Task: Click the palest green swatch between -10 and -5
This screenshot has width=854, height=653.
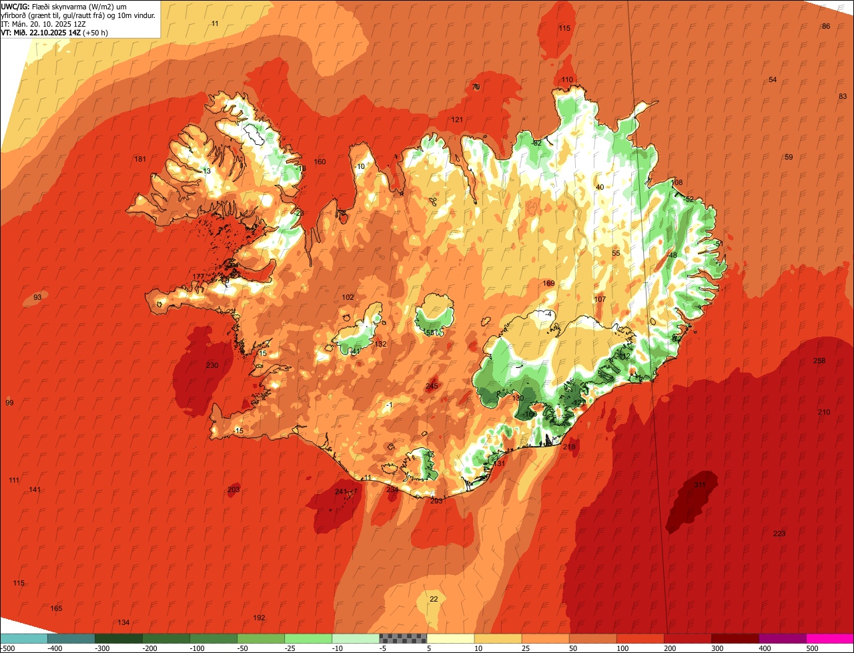Action: [355, 638]
